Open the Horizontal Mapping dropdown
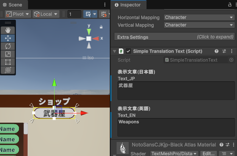 pos(199,17)
